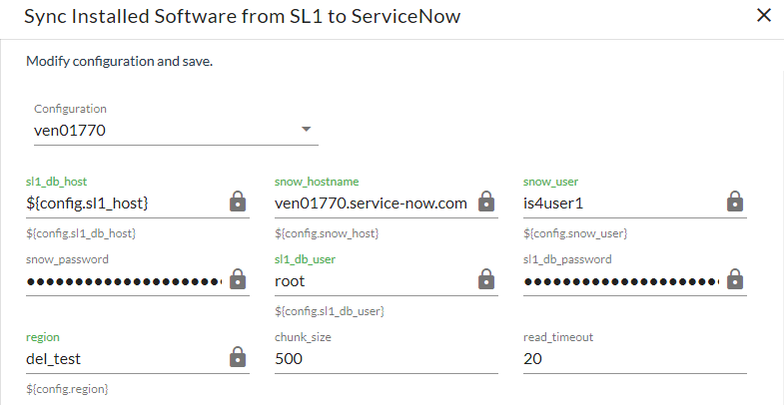Focus the read_timeout field showing 20
This screenshot has height=405, width=784.
[634, 358]
